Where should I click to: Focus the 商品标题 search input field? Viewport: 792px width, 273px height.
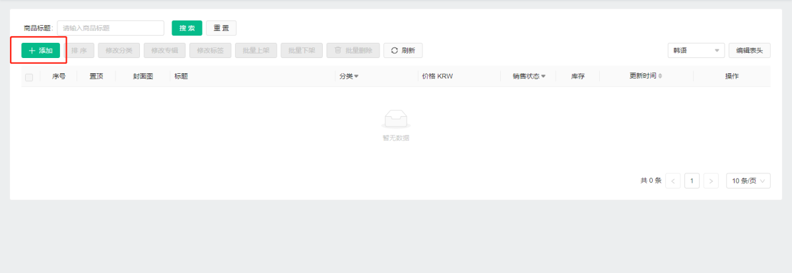[x=110, y=28]
